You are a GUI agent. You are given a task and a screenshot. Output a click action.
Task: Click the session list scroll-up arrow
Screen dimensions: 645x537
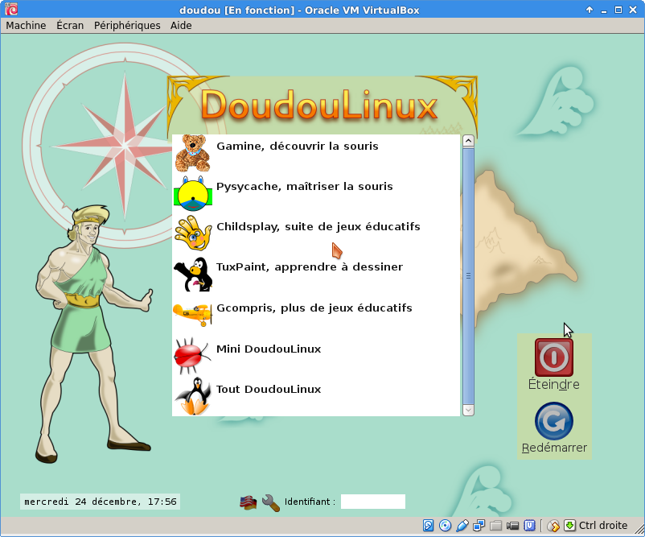click(468, 141)
